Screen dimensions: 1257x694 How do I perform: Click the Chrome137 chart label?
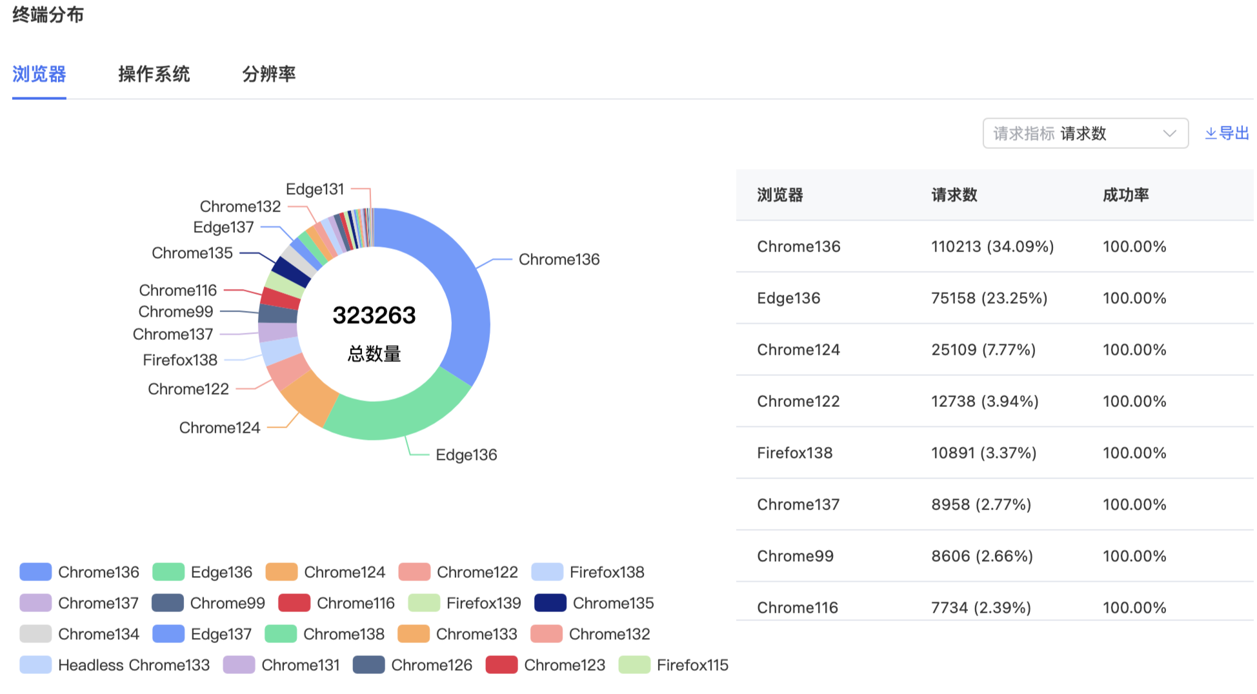pos(173,334)
